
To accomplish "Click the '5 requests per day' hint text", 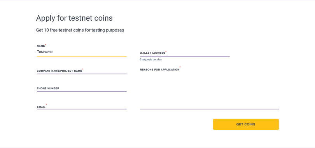I will coord(150,60).
